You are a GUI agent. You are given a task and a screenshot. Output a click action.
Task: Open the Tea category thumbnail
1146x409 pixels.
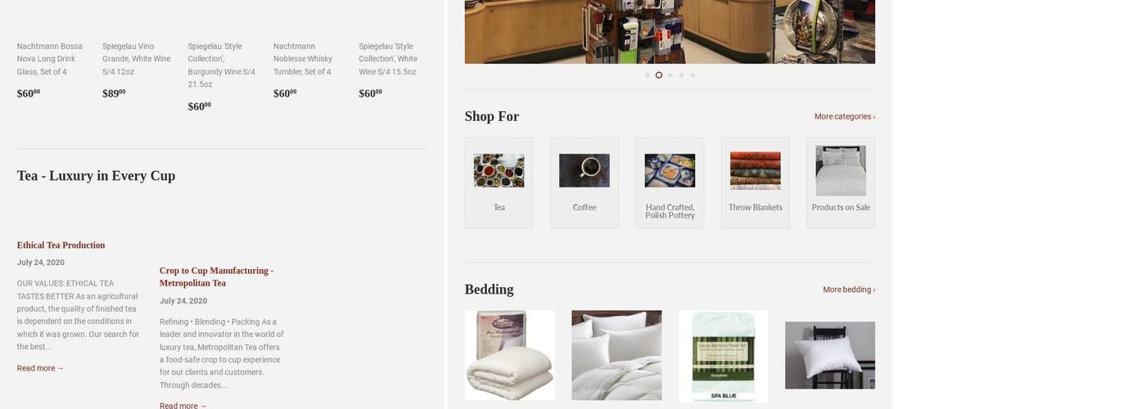tap(499, 170)
